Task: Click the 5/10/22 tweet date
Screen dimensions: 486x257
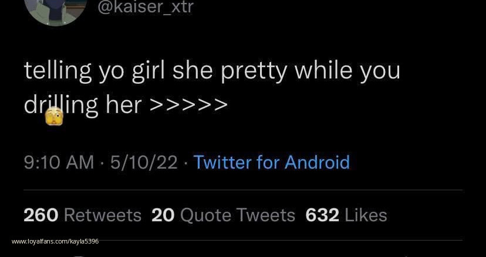Action: click(142, 162)
